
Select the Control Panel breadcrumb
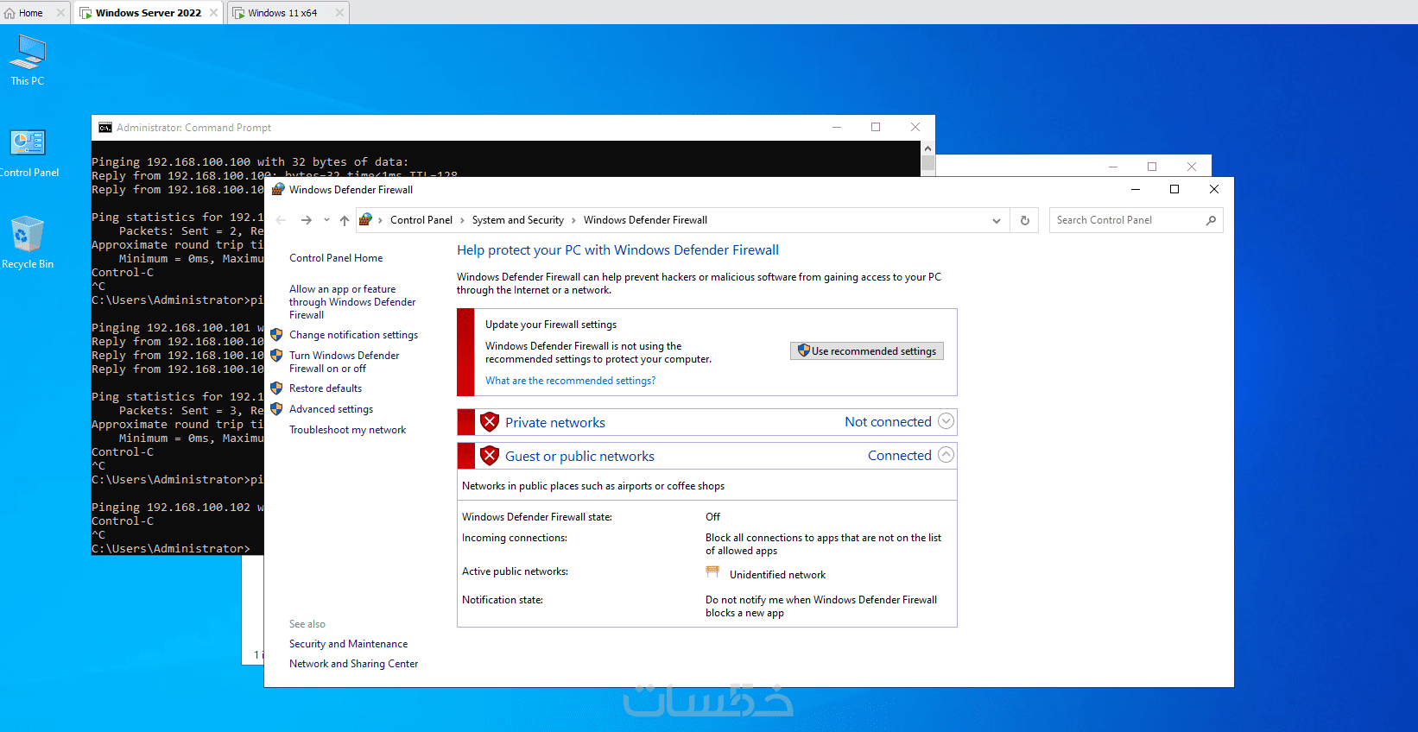tap(421, 220)
